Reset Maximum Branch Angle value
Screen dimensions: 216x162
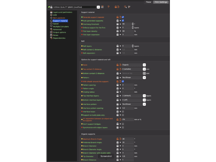point(120,139)
